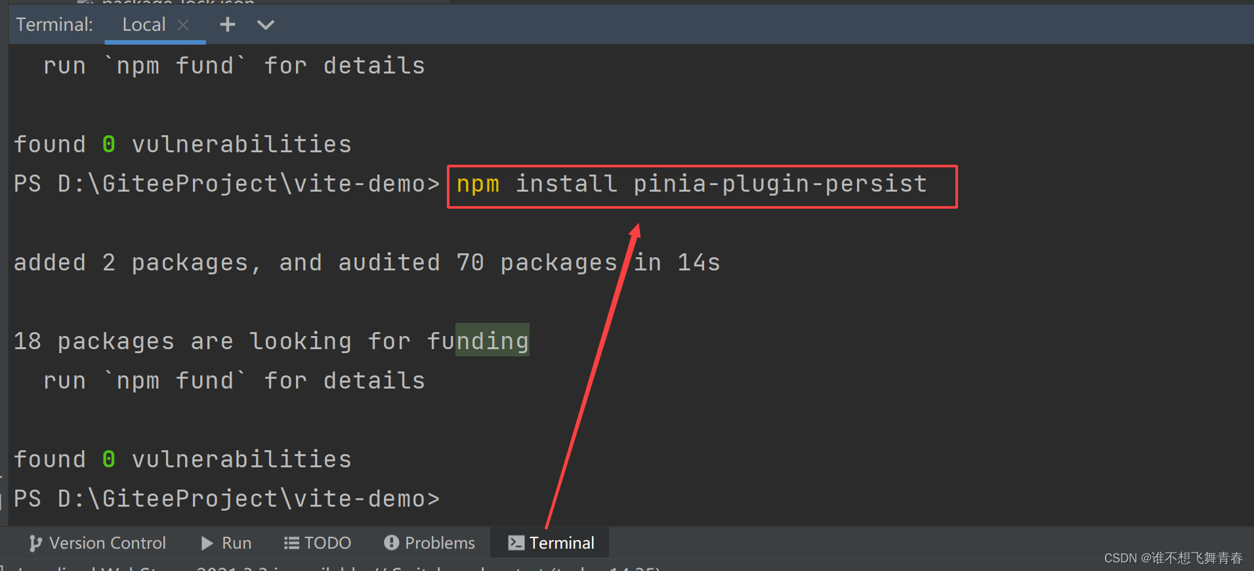Click the Terminal prompt icon in bottom bar
Image resolution: width=1254 pixels, height=571 pixels.
pos(516,543)
